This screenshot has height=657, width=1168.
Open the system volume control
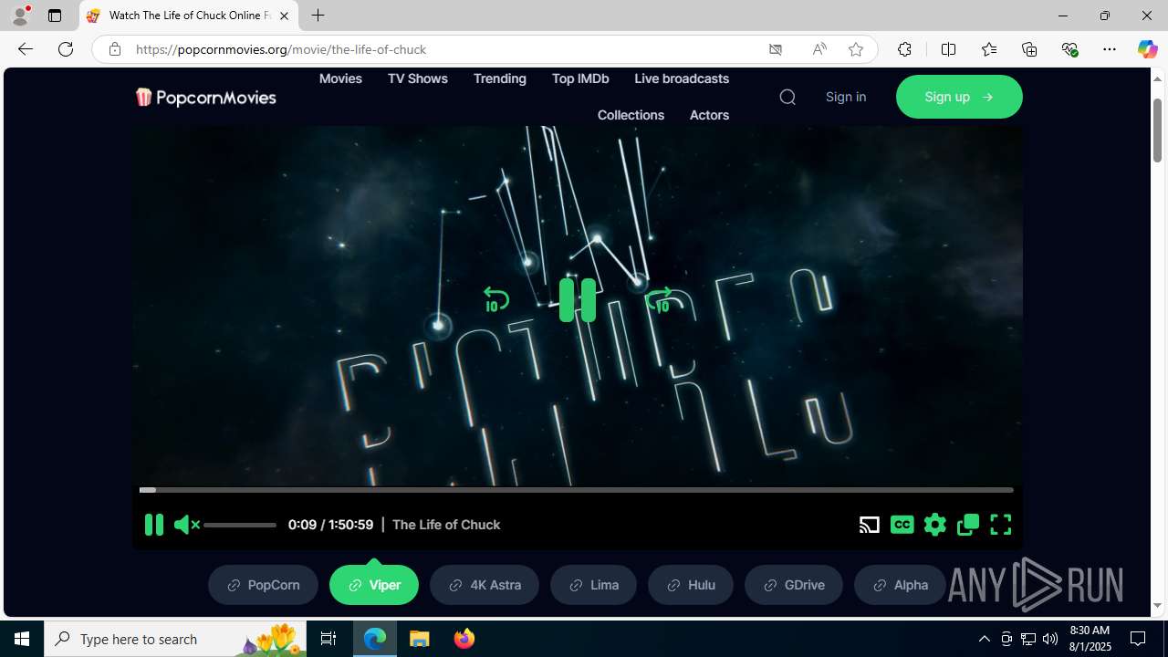click(x=1050, y=639)
